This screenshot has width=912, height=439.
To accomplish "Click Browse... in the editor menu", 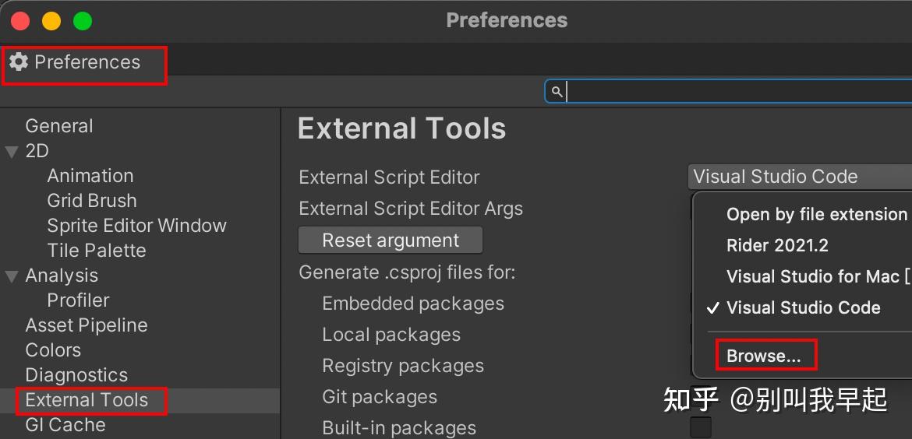I will coord(764,356).
